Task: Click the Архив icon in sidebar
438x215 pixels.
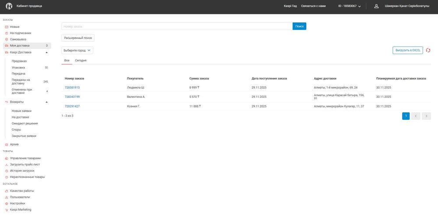Action: click(x=7, y=145)
